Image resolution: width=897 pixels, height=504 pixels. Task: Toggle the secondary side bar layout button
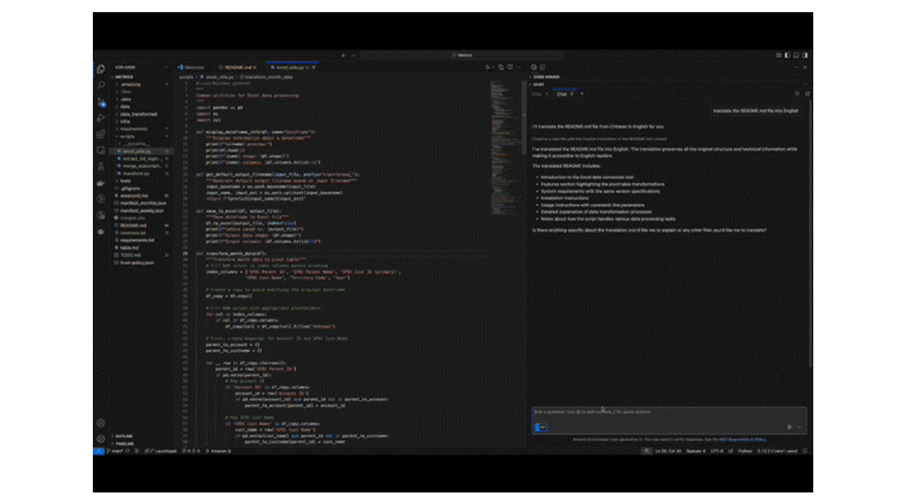coord(805,55)
